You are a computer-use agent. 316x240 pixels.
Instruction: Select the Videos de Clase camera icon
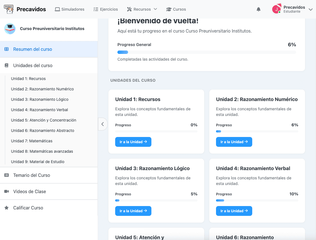[x=6, y=191]
